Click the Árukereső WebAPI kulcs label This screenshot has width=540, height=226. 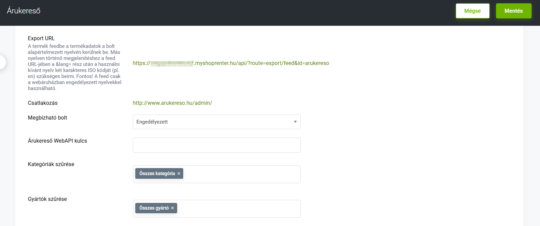click(x=57, y=141)
